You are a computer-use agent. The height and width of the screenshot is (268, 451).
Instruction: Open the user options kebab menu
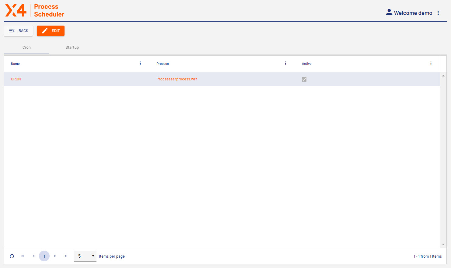point(438,13)
